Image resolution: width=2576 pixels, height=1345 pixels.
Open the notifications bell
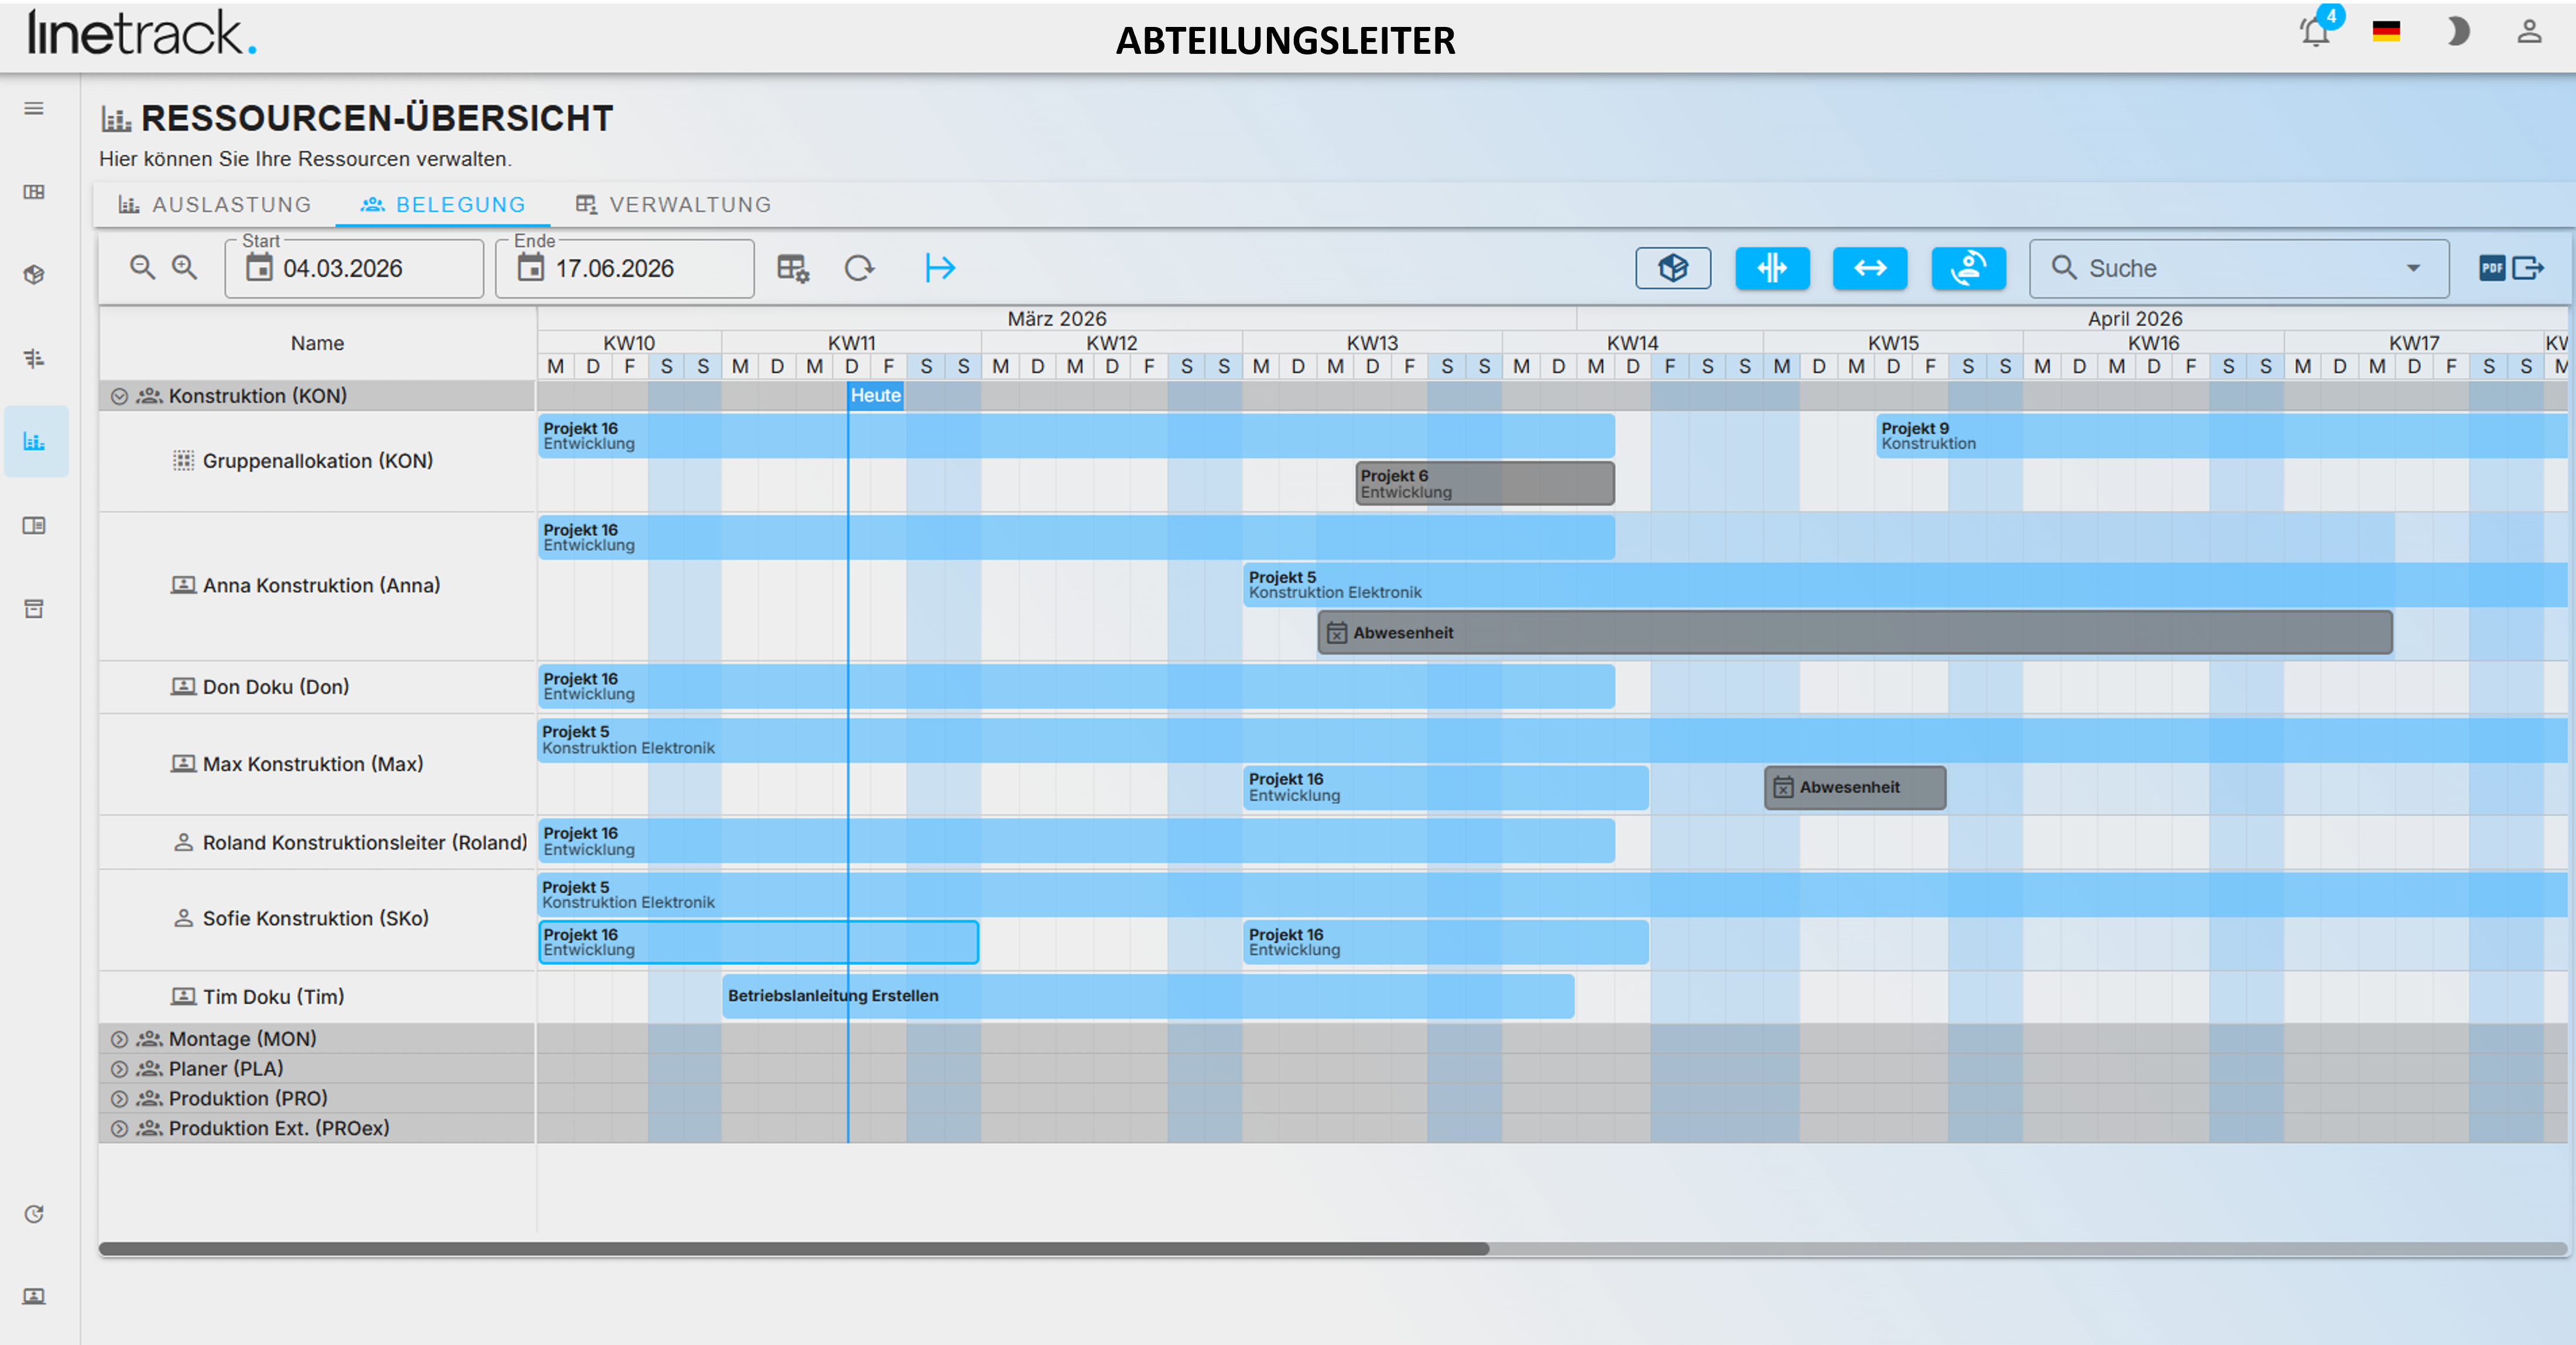pyautogui.click(x=2315, y=33)
